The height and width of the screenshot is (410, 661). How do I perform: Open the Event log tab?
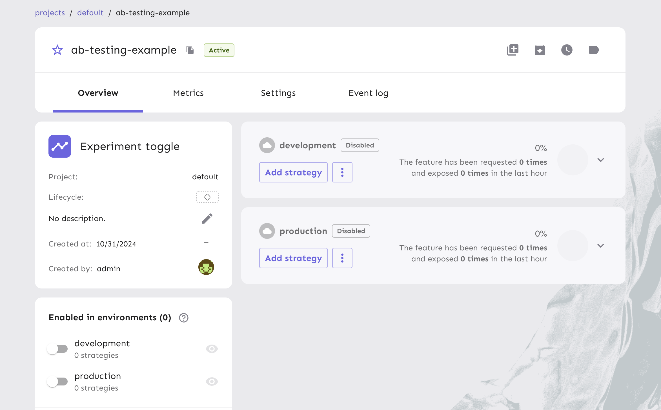(368, 93)
